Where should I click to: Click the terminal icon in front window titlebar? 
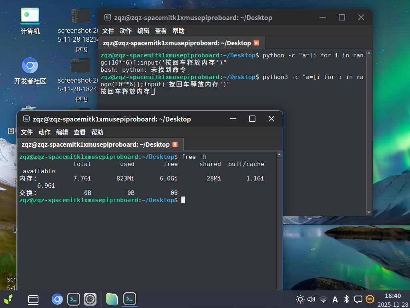click(x=26, y=119)
